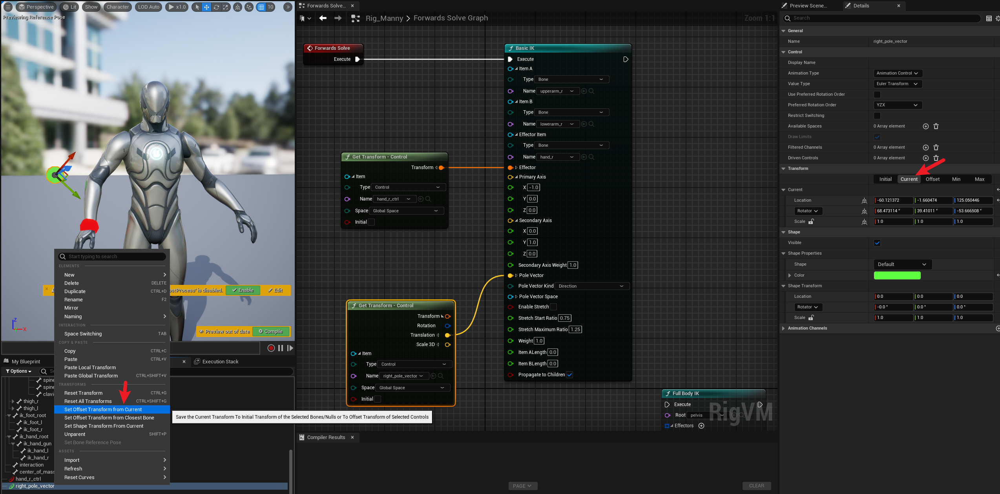Add element to Available Spaces array
The width and height of the screenshot is (1000, 494).
pyautogui.click(x=925, y=126)
